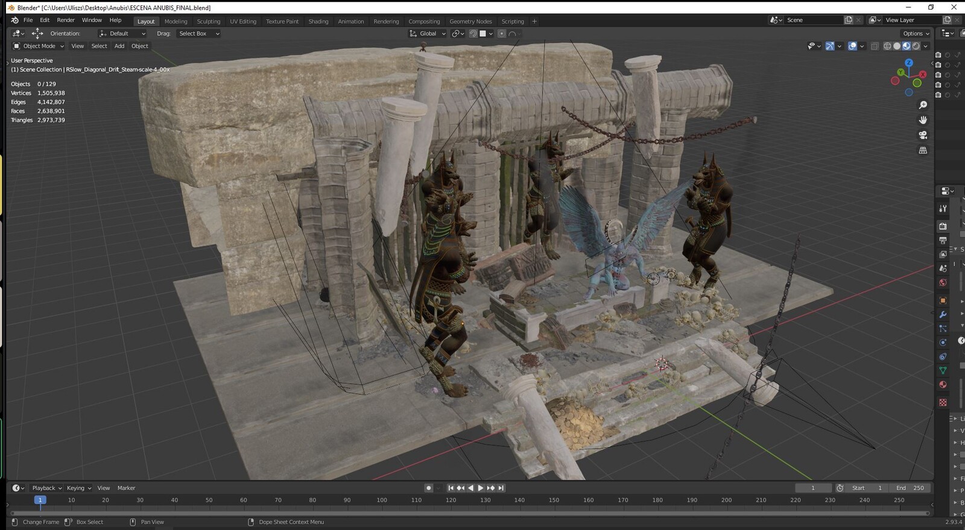
Task: Toggle snapping magnet icon
Action: tap(473, 34)
